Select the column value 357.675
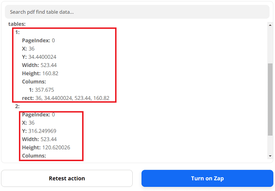Screen dimensions: 275x191 click(44, 90)
